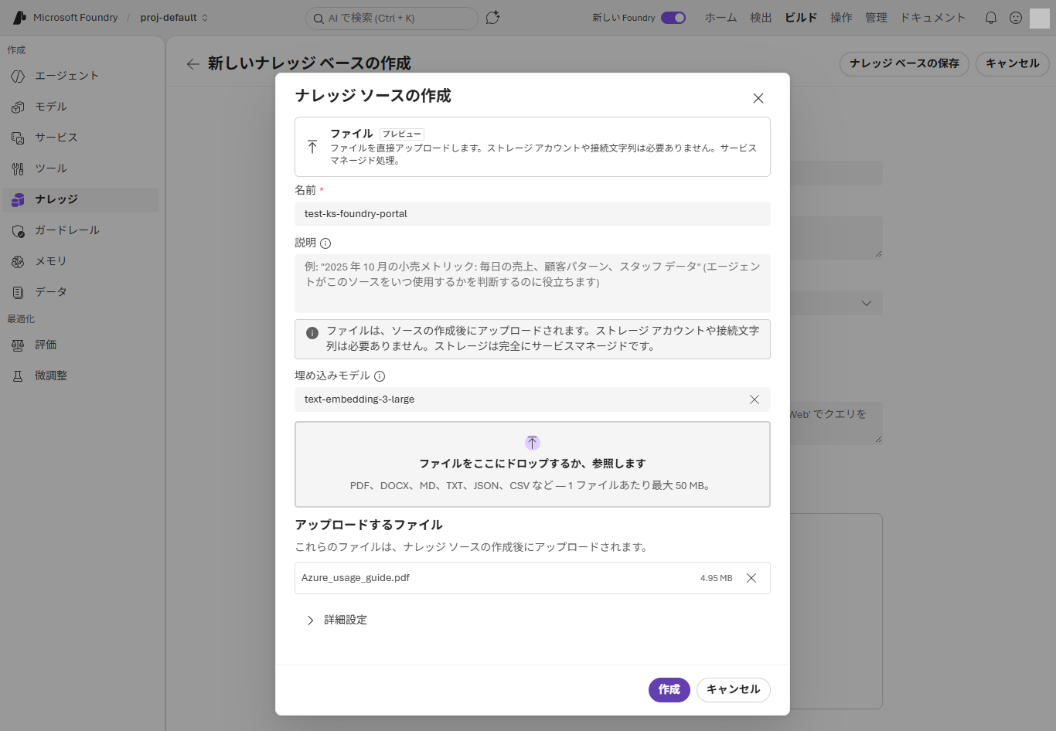The image size is (1056, 731).
Task: Click the file drop zone to browse
Action: point(533,464)
